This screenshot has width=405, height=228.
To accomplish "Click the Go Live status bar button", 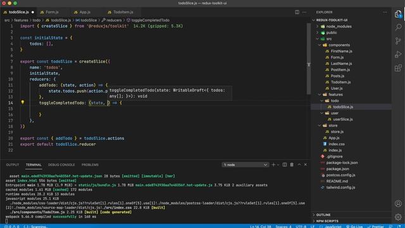I will [x=354, y=227].
